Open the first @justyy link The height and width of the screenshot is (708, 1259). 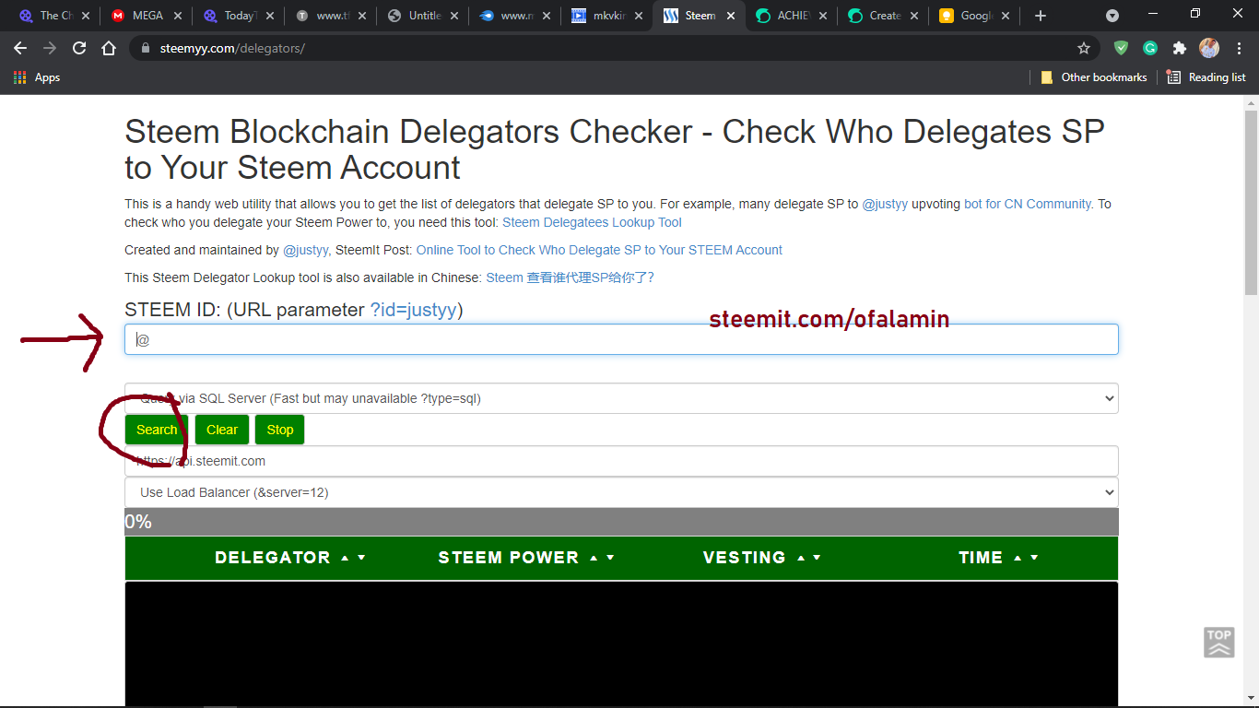tap(885, 204)
